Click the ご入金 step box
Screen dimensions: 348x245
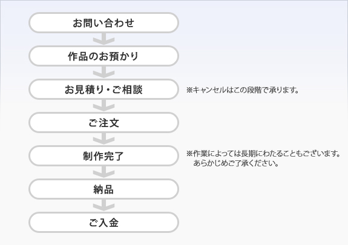103,223
